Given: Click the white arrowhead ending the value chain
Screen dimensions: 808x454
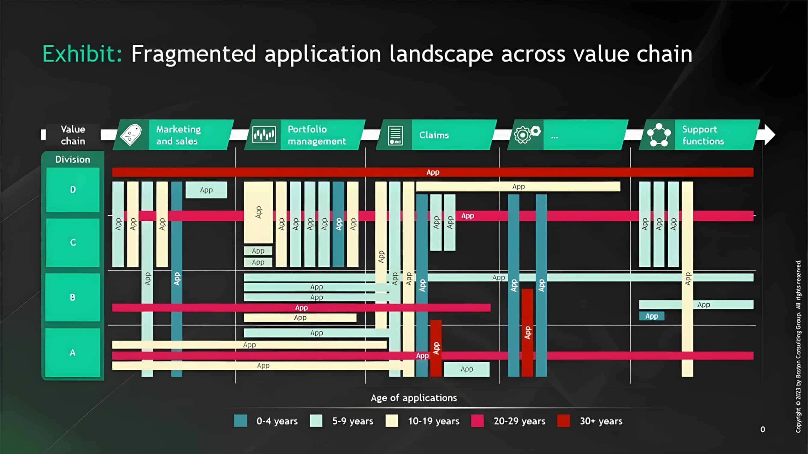Looking at the screenshot, I should pos(769,135).
